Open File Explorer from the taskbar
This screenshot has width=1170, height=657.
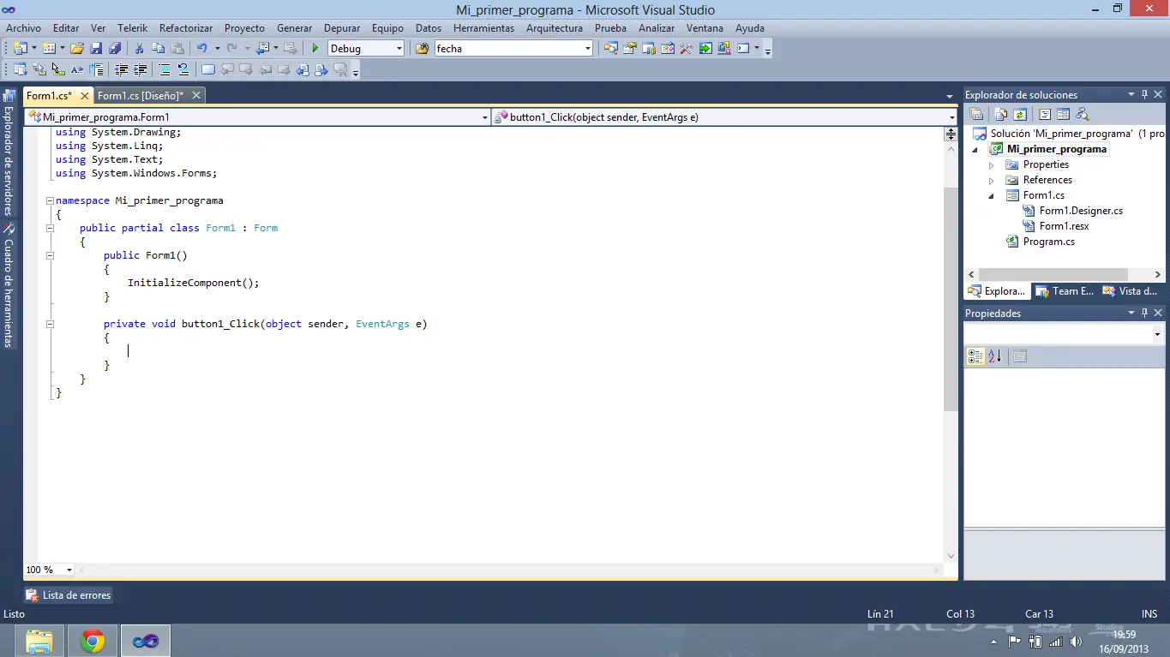pyautogui.click(x=39, y=641)
